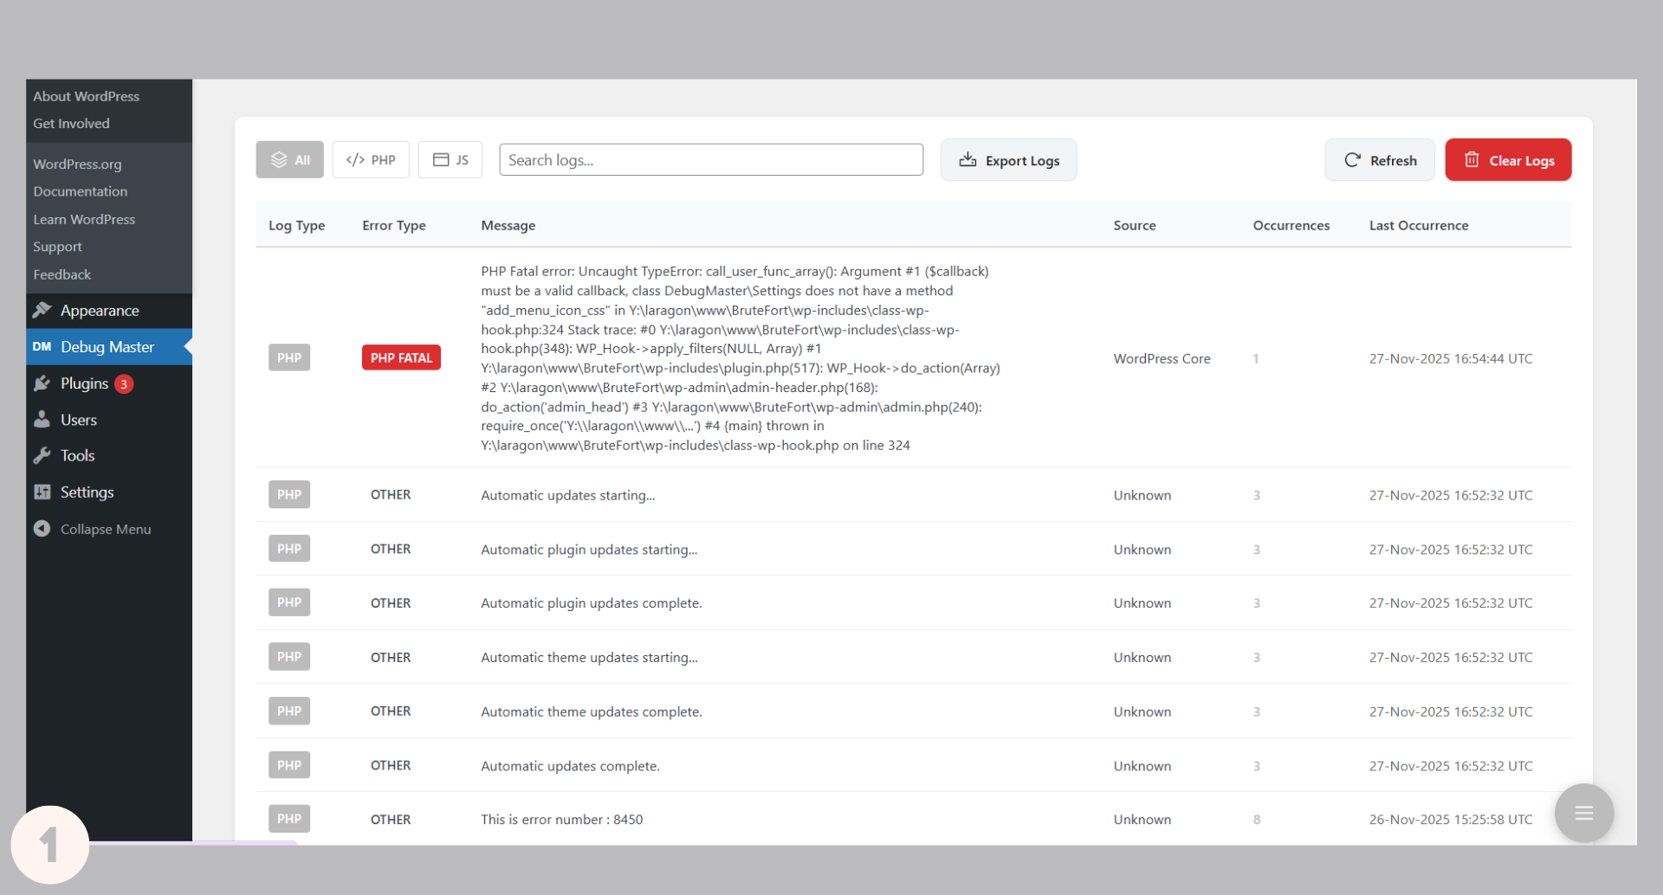Open the Debug Master menu item
Viewport: 1663px width, 895px height.
109,346
